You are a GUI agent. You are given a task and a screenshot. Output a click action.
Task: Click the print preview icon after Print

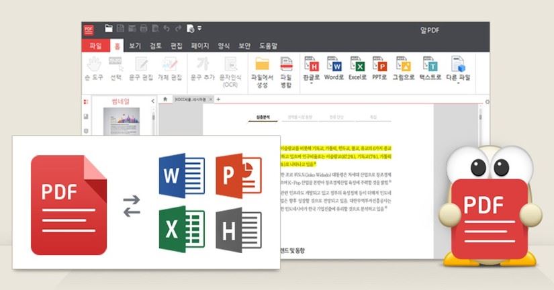[x=155, y=28]
